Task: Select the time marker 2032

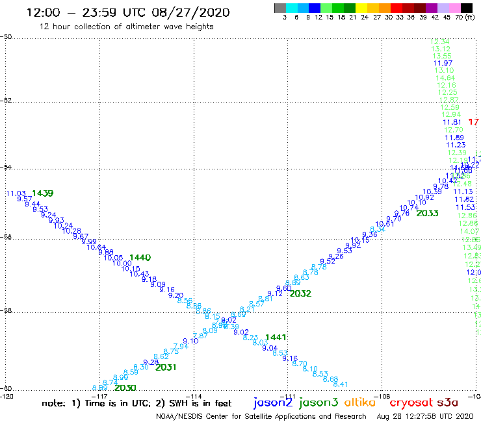Action: pos(300,293)
